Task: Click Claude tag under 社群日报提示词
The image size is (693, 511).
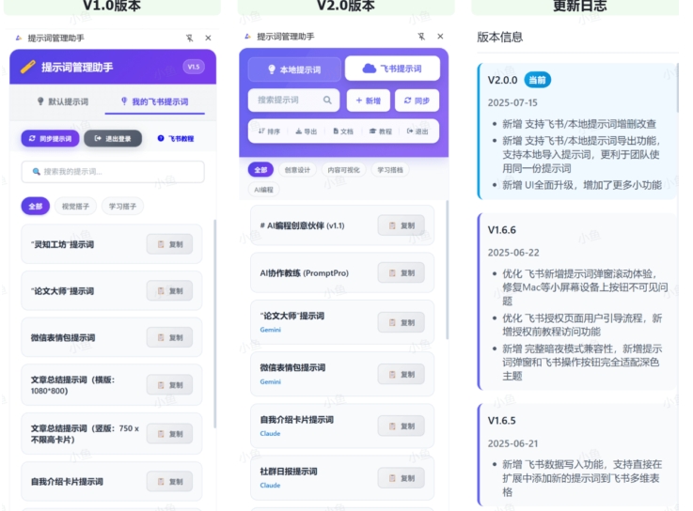Action: tap(270, 485)
